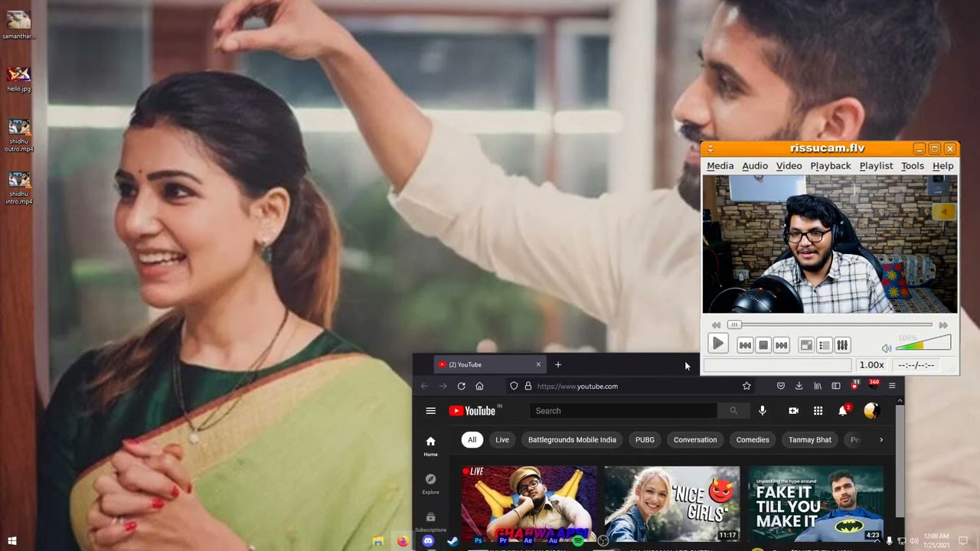Toggle the VLC playlist view
Screen dimensions: 980x551
coord(825,345)
